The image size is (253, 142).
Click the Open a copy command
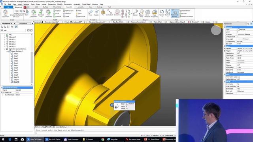[68, 11]
